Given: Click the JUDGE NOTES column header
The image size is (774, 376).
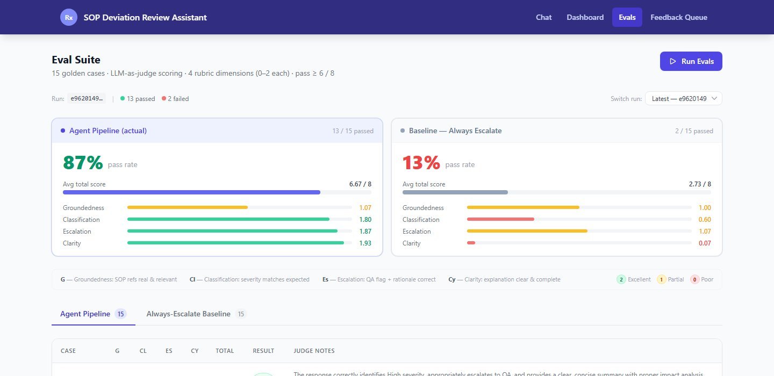Looking at the screenshot, I should [x=314, y=351].
